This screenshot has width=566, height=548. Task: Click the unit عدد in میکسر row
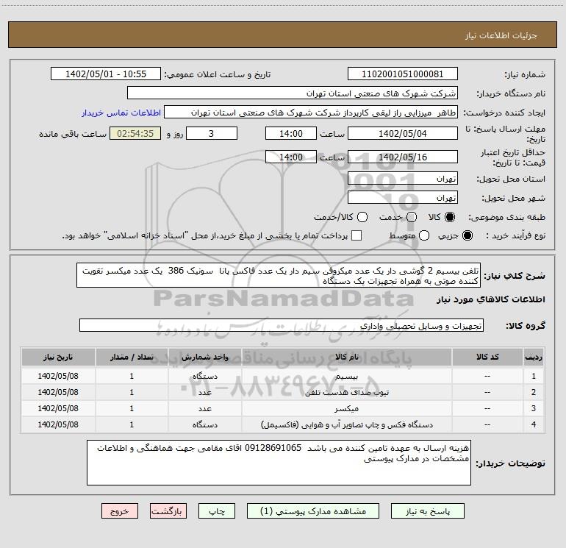click(x=204, y=408)
